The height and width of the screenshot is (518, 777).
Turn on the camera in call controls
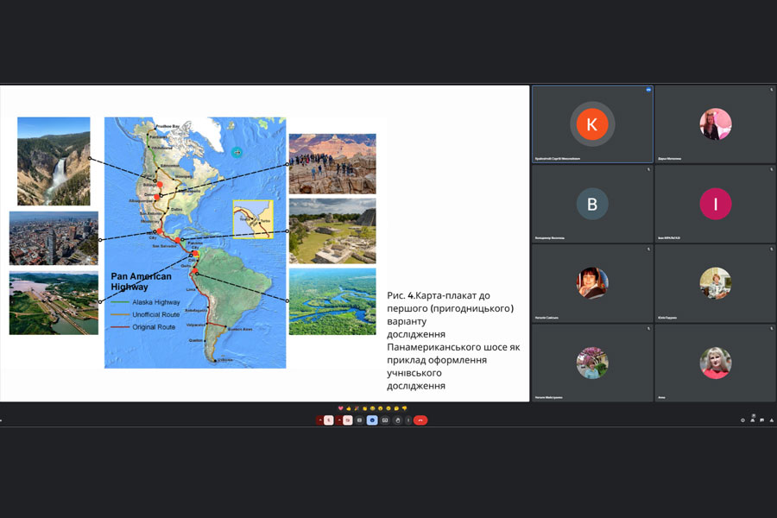click(x=348, y=420)
